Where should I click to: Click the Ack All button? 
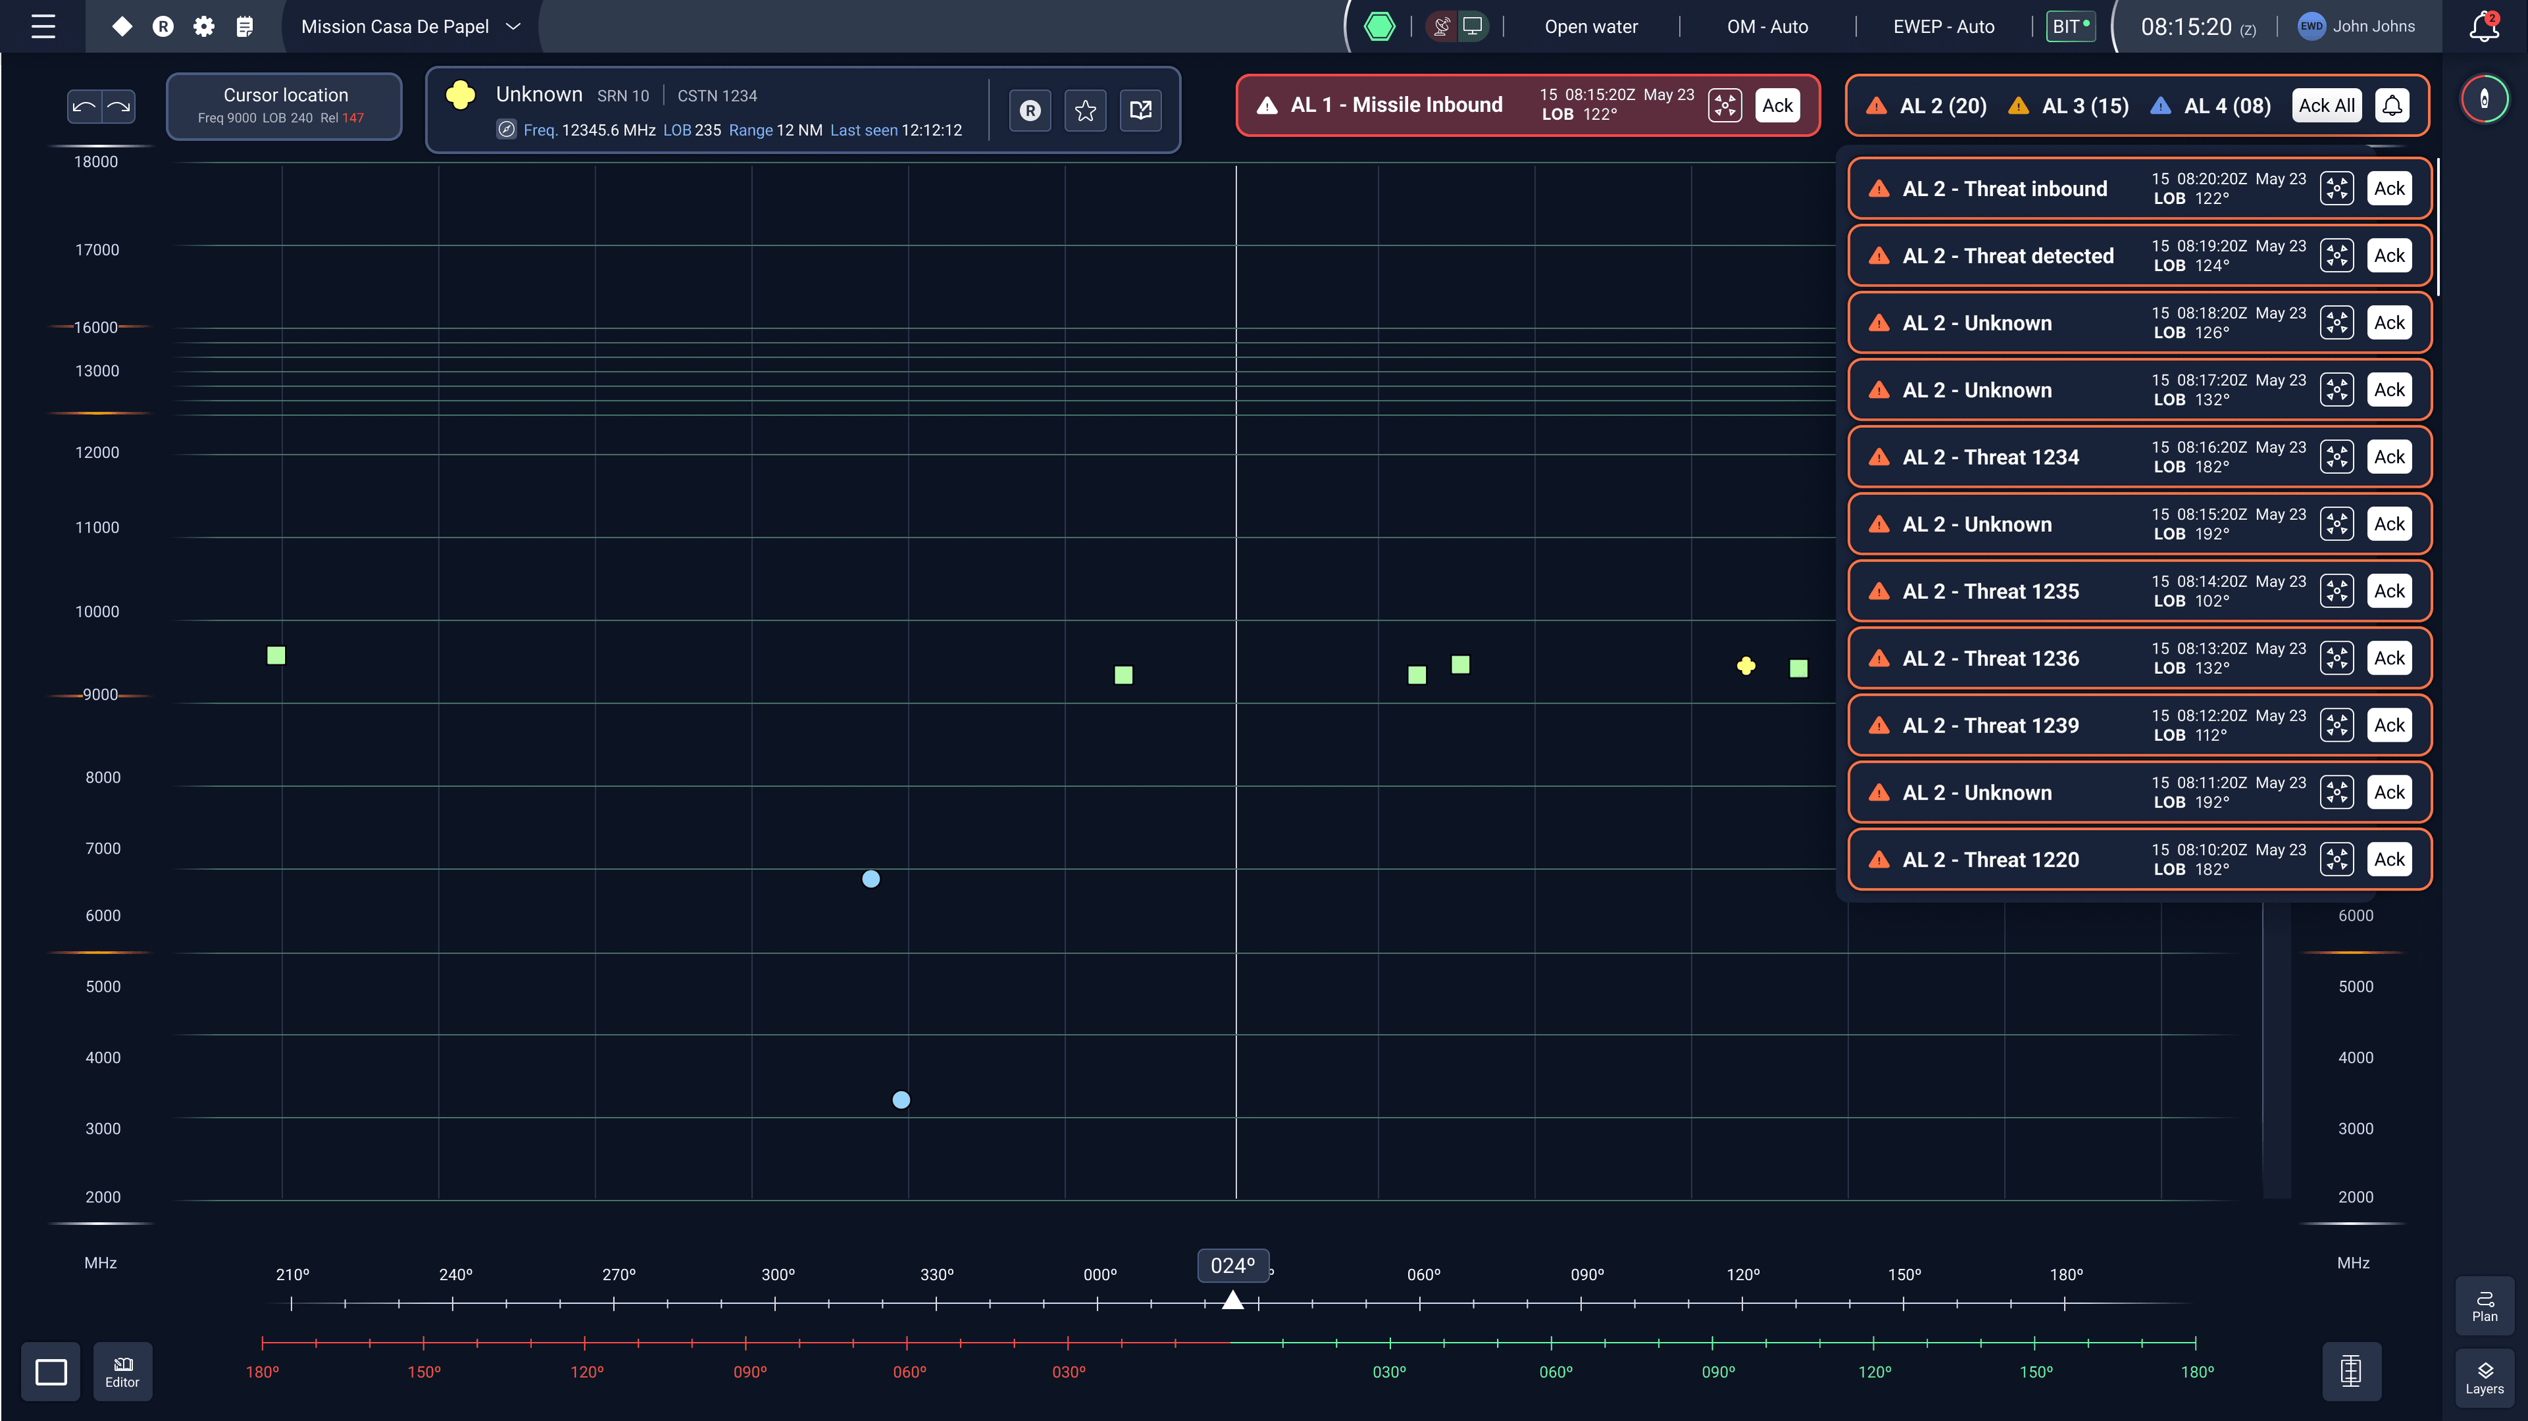(2327, 105)
